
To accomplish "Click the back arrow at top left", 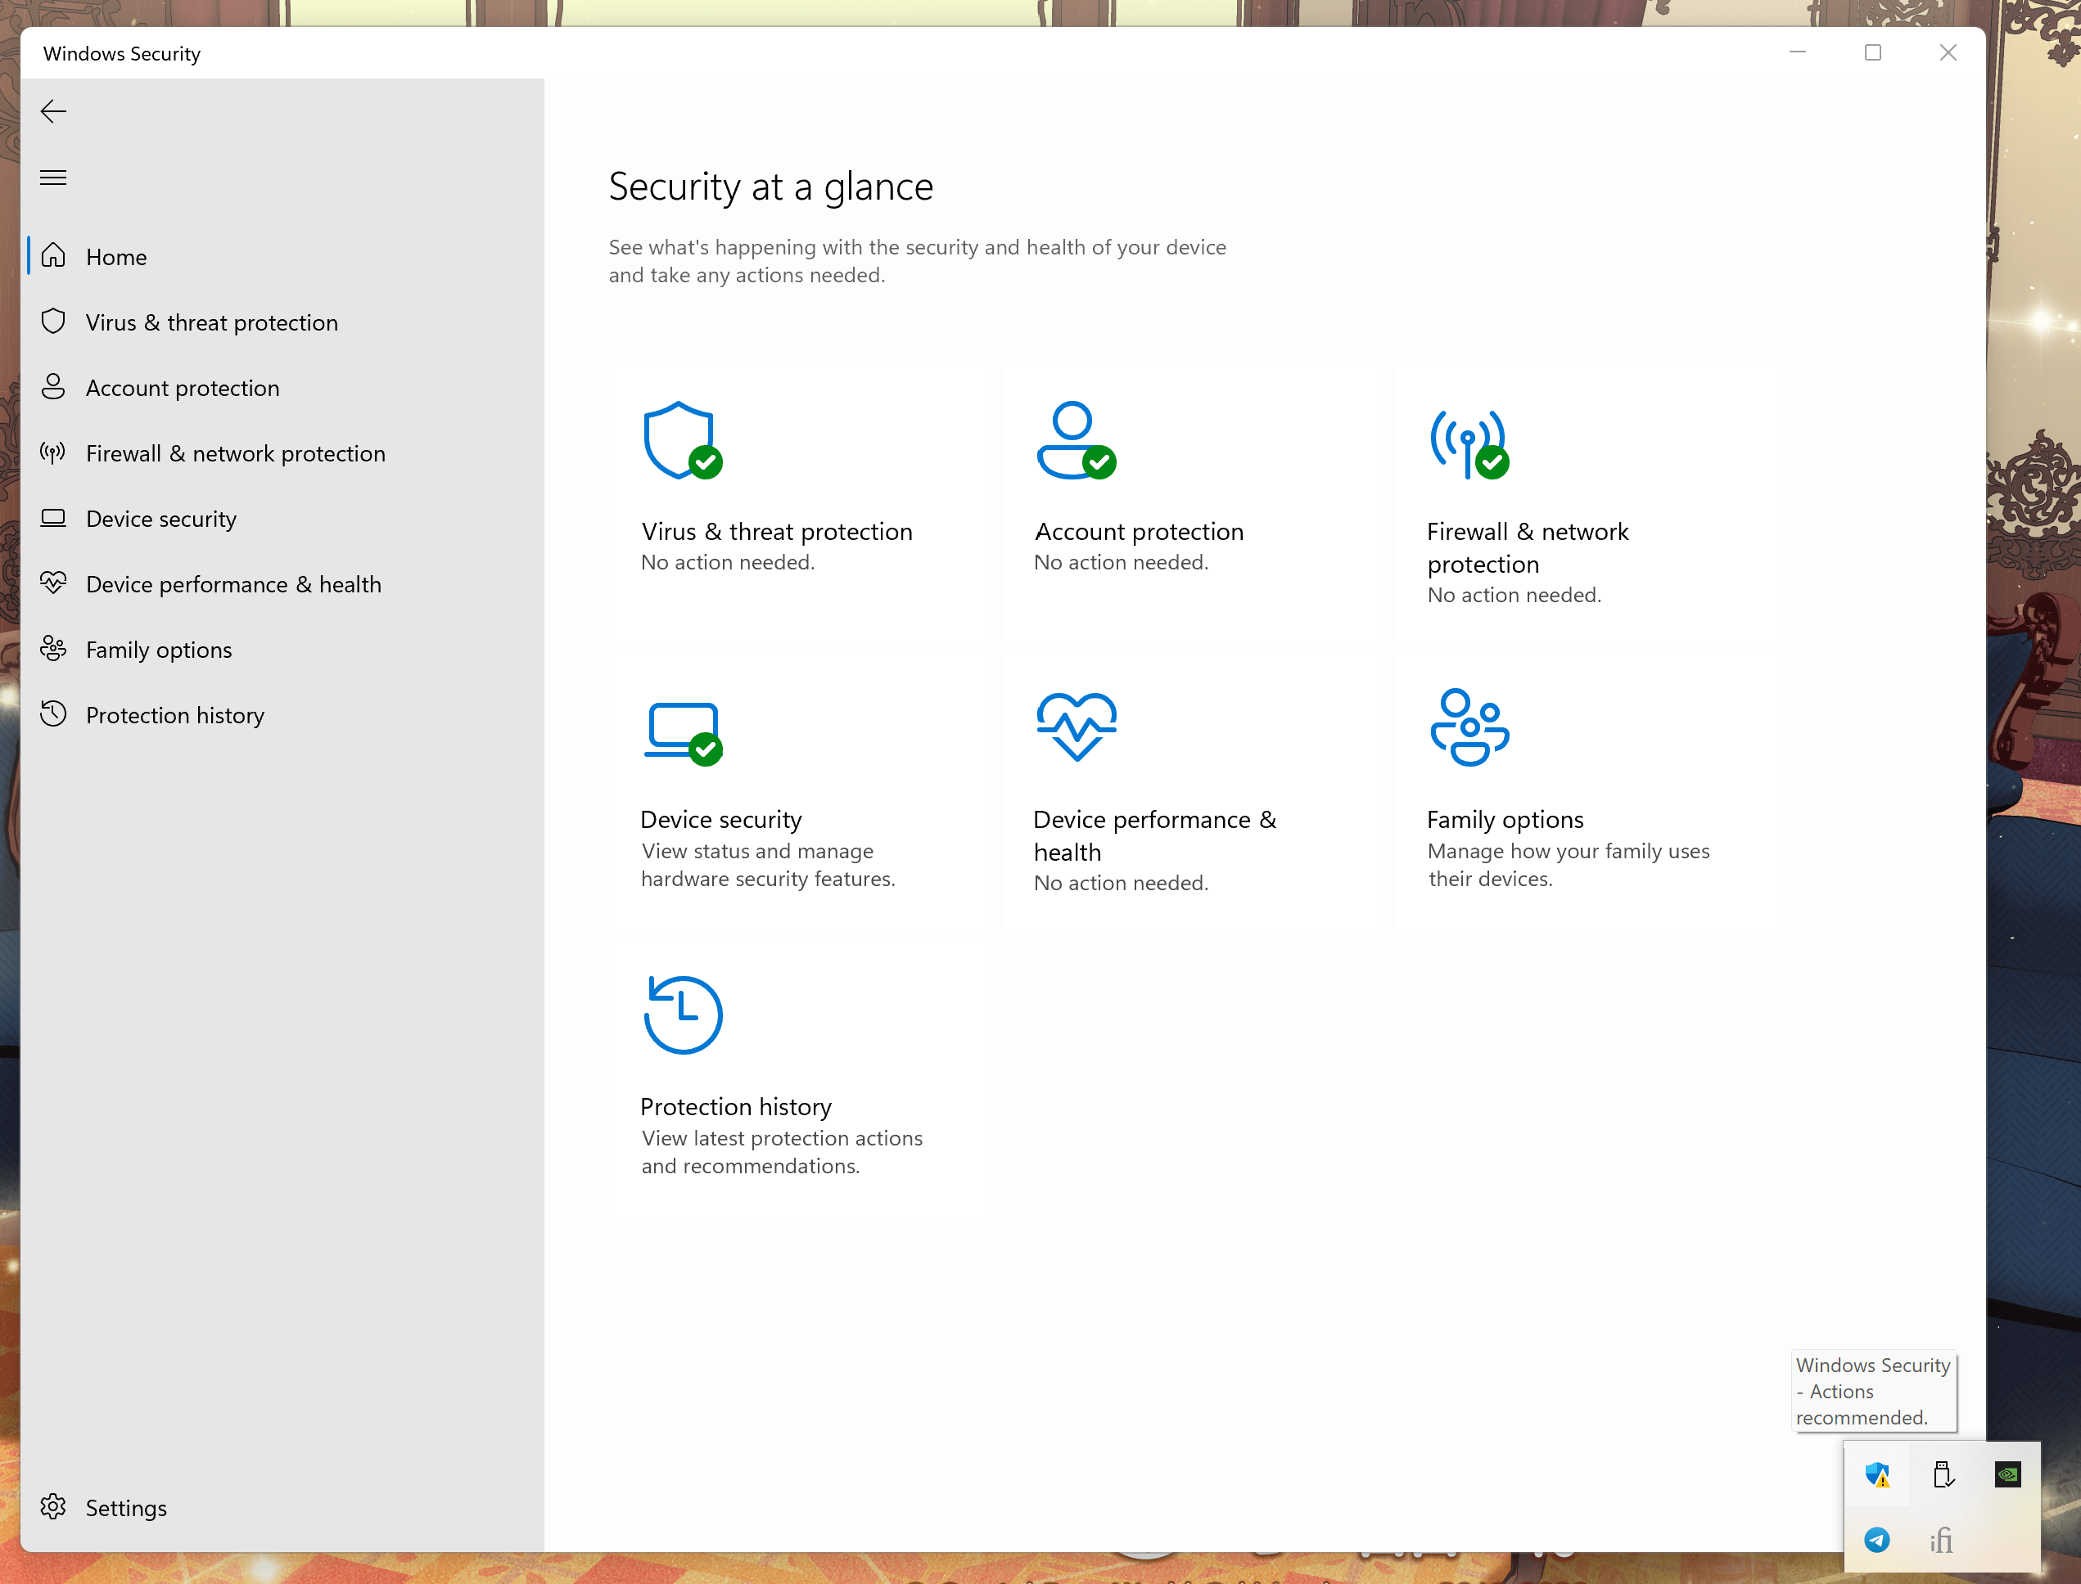I will coord(53,110).
